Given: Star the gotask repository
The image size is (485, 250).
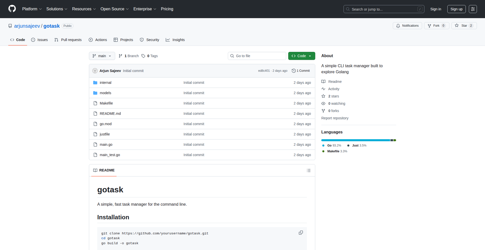Looking at the screenshot, I should pyautogui.click(x=464, y=26).
